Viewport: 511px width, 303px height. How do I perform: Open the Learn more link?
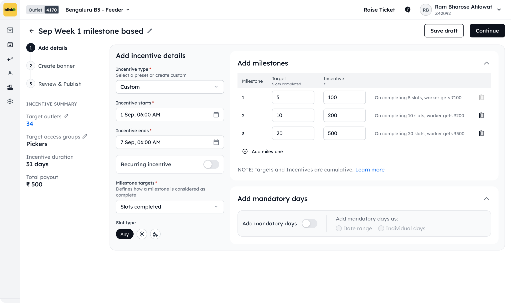tap(370, 170)
